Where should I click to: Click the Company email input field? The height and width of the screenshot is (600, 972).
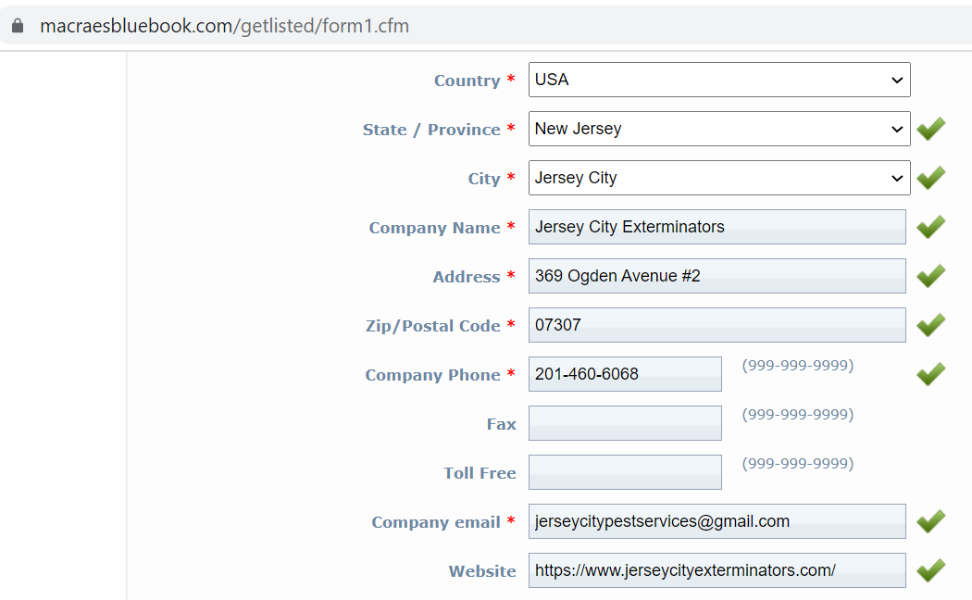coord(717,521)
